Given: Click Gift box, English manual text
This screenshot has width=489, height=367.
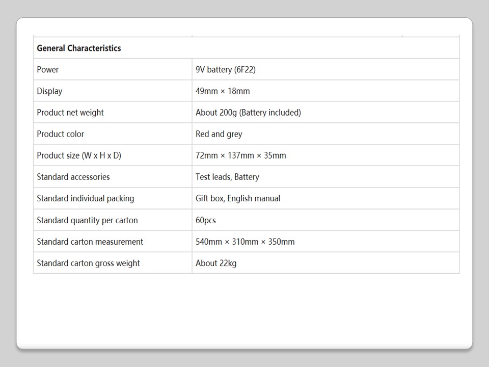Looking at the screenshot, I should pos(238,198).
